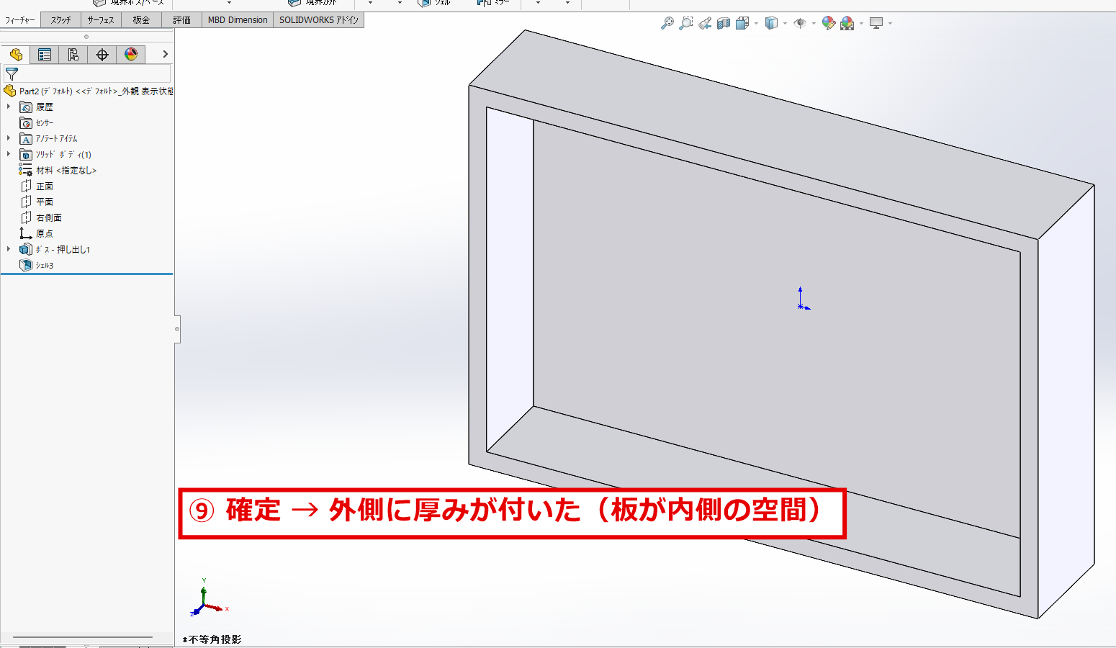Open the ConfigurationManager tab icon
1116x648 pixels.
pos(73,55)
